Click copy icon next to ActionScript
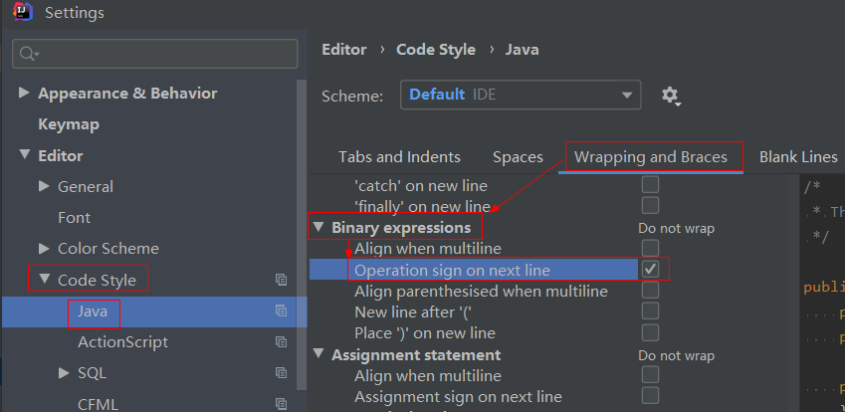The image size is (845, 412). point(281,342)
